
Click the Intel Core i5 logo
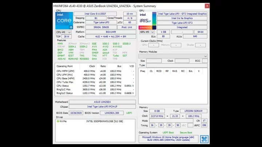coord(64,20)
